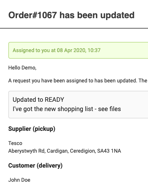This screenshot has width=148, height=189.
Task: Click the green 'Assigned to you' banner
Action: [x=78, y=50]
